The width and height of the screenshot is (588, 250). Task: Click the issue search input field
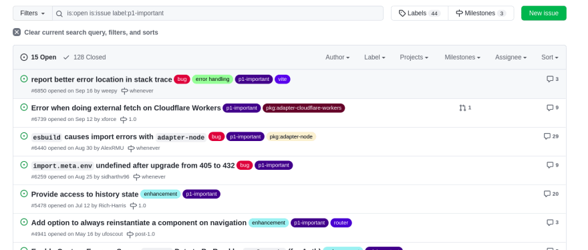[x=218, y=13]
